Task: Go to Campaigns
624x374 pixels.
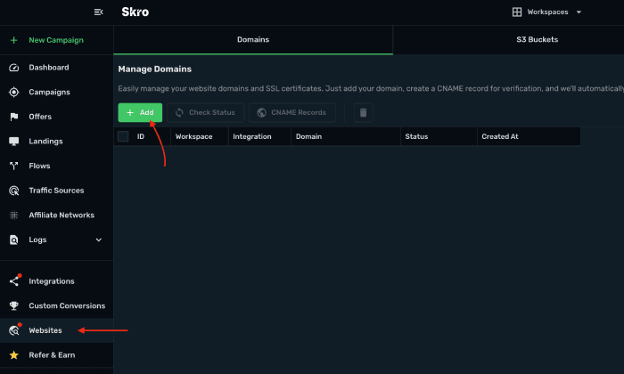Action: [49, 93]
